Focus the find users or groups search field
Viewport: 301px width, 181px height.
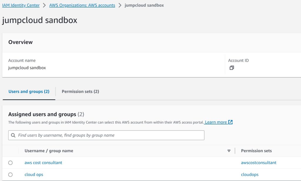coord(106,135)
